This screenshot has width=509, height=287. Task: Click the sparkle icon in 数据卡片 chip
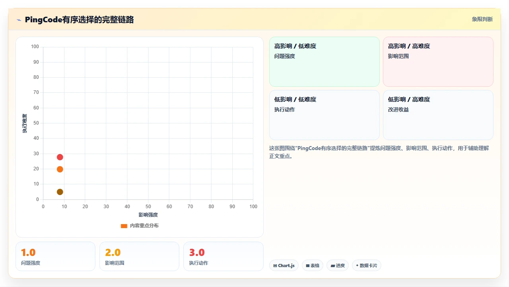[x=357, y=266]
